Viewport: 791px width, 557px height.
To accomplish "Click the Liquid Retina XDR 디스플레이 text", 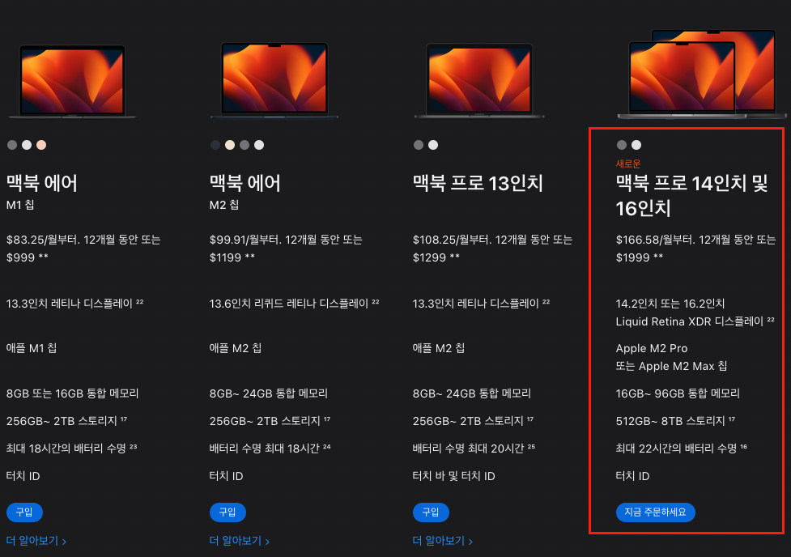I will [690, 322].
